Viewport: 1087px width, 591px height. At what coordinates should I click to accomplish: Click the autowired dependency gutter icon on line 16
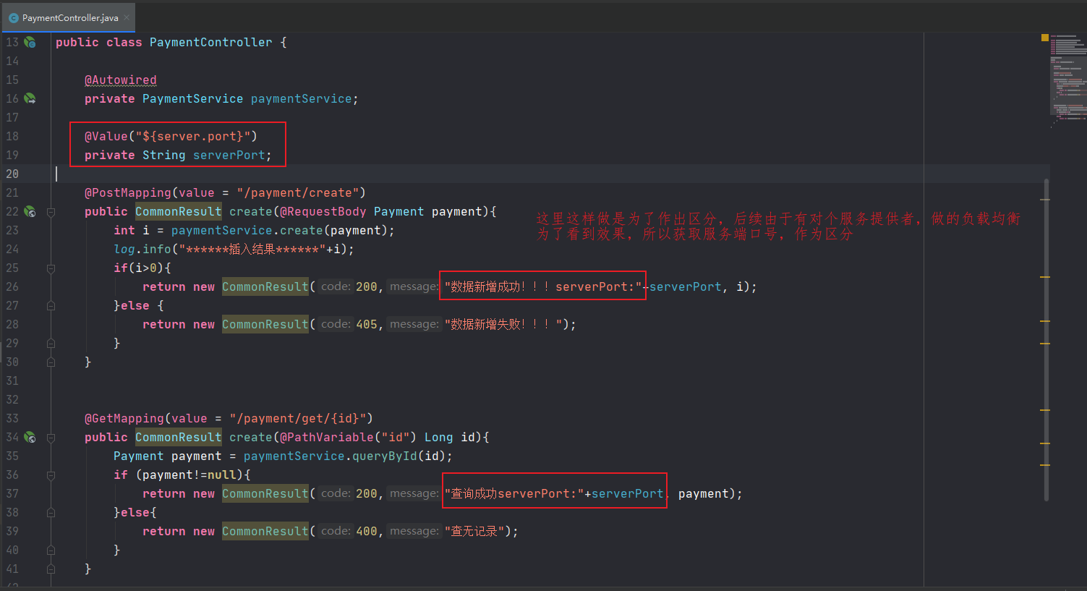(30, 98)
